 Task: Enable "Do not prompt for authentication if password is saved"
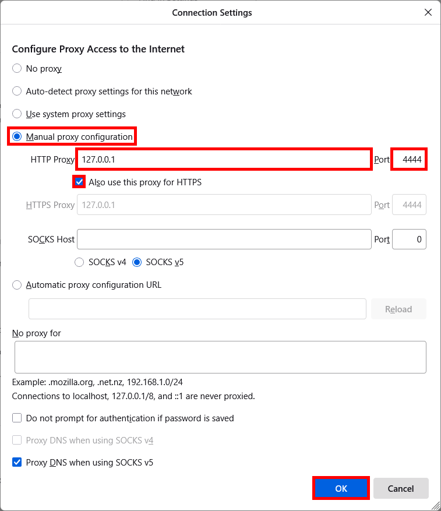(16, 418)
